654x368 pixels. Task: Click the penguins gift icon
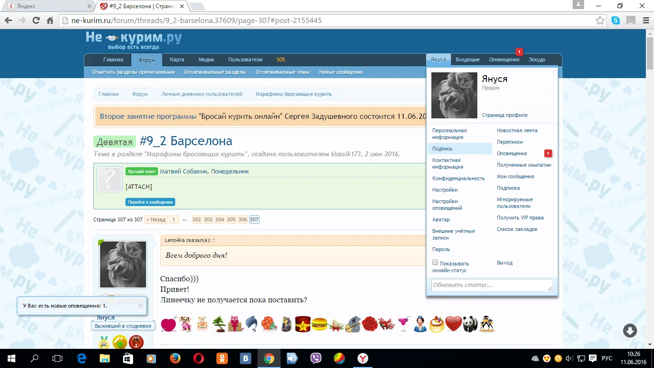pos(487,324)
